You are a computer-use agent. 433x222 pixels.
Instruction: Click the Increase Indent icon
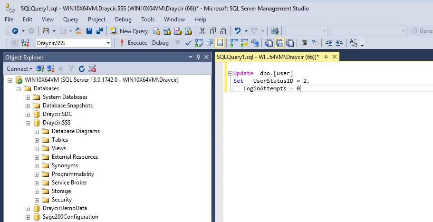pyautogui.click(x=339, y=43)
